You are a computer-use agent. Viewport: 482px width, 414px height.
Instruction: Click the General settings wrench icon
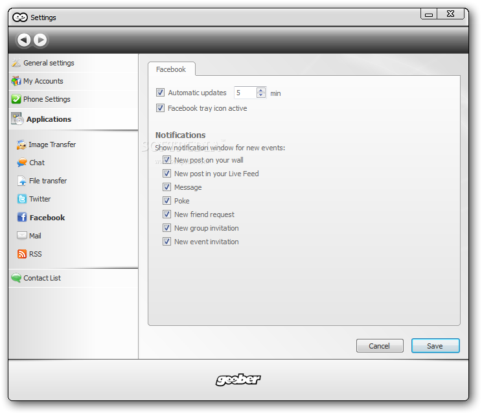tap(16, 63)
